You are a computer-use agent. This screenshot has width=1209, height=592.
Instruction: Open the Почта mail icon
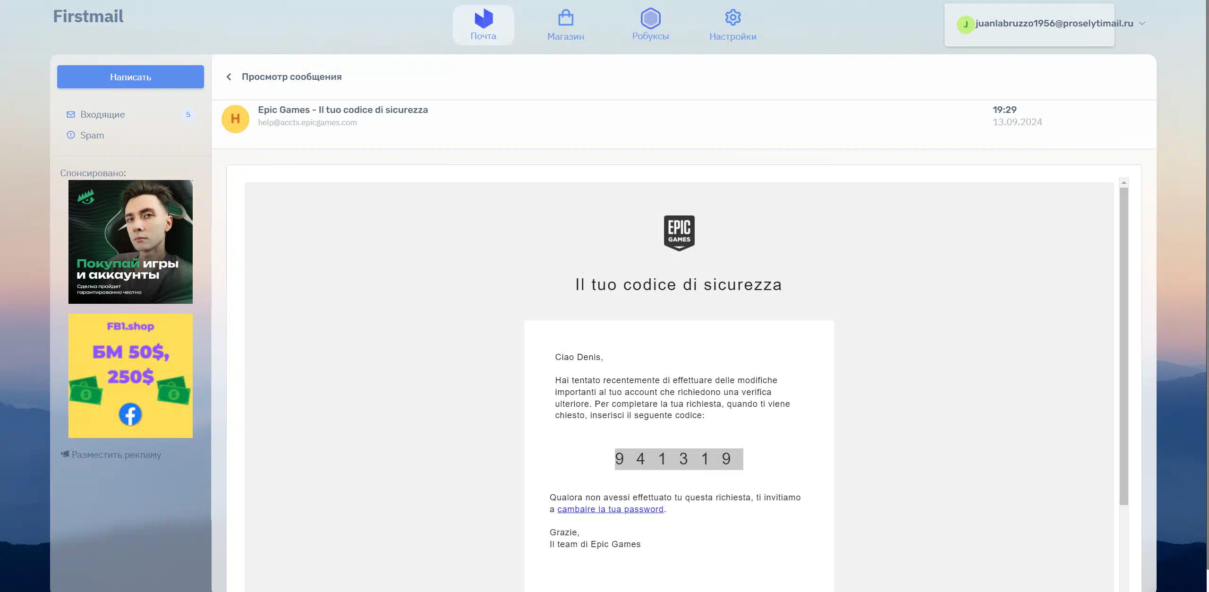[483, 18]
